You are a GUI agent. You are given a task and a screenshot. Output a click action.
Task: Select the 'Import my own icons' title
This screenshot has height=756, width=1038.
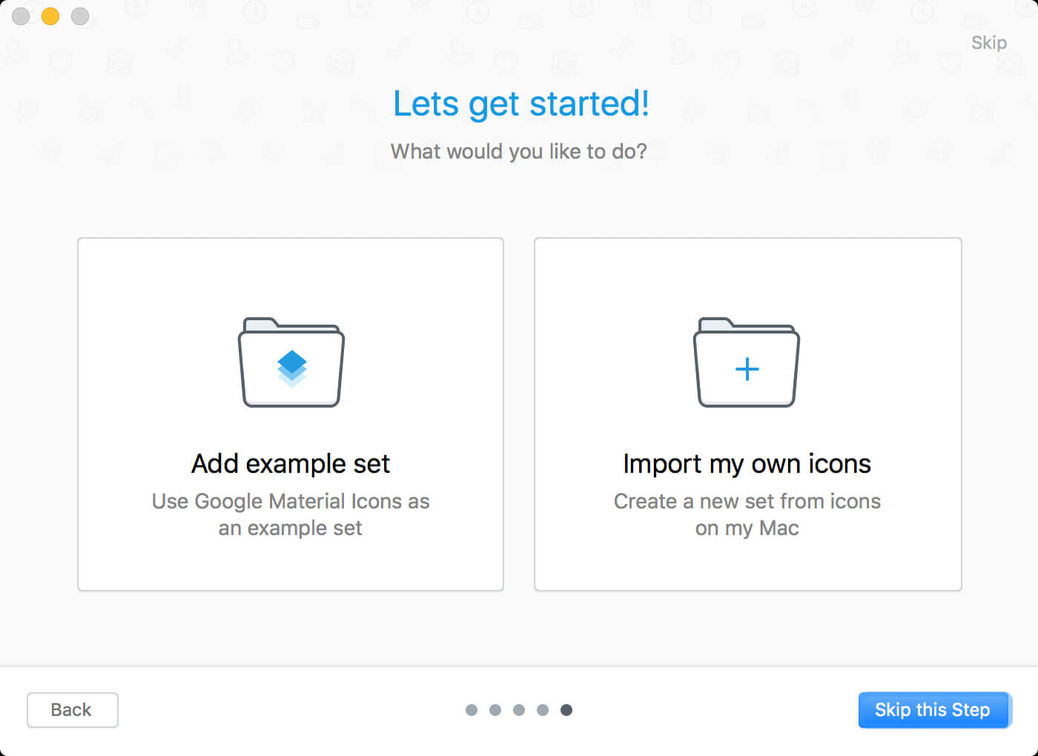[x=747, y=464]
